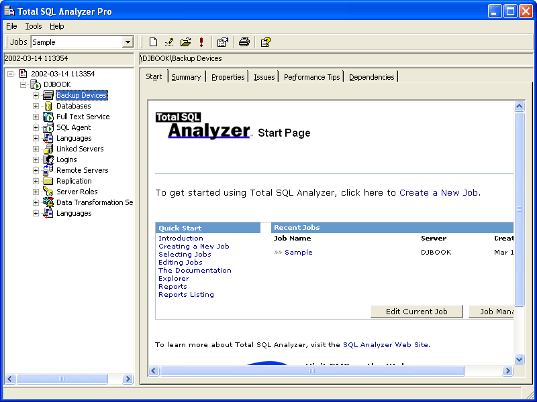Open the Introduction quick start link

click(181, 239)
